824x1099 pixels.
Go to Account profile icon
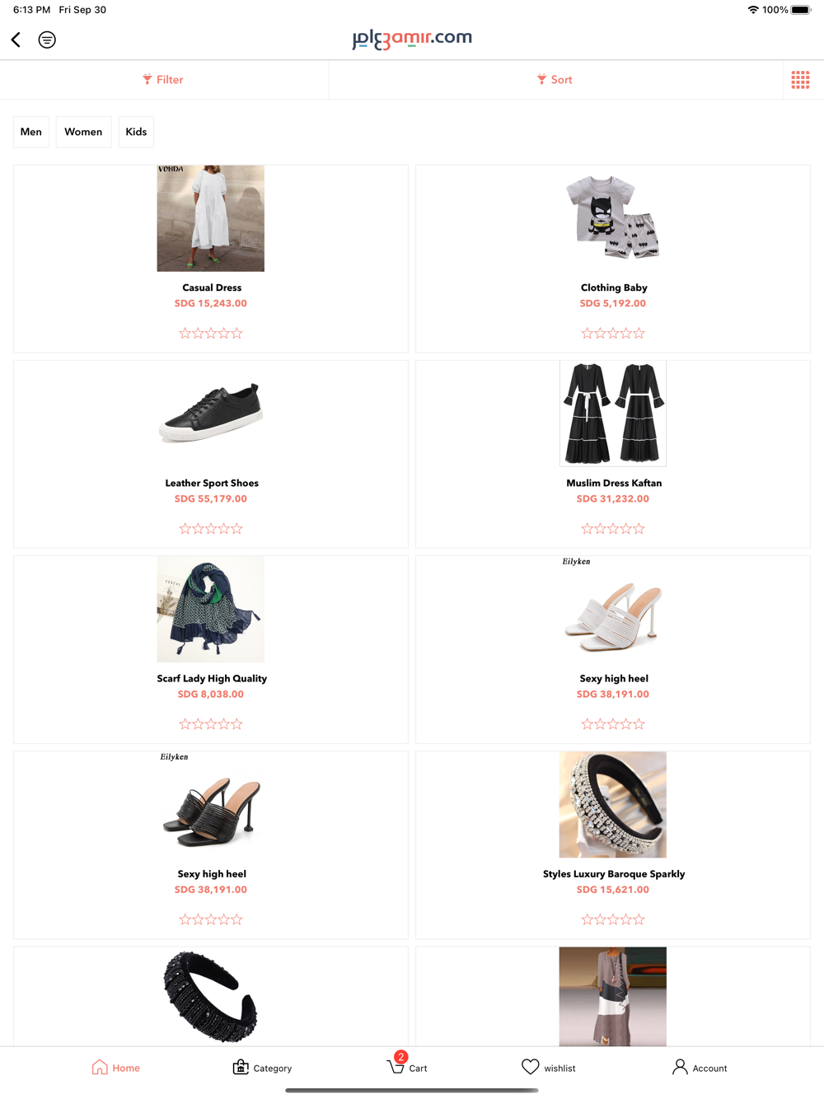[680, 1067]
